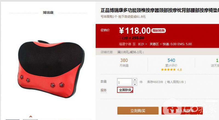The height and width of the screenshot is (120, 219).
Task: Click the quantity input field
Action: [x=124, y=82]
